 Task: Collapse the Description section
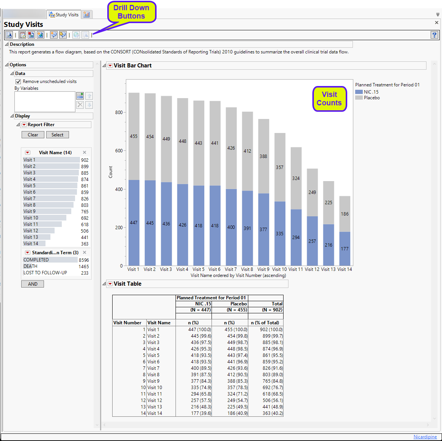coord(7,44)
